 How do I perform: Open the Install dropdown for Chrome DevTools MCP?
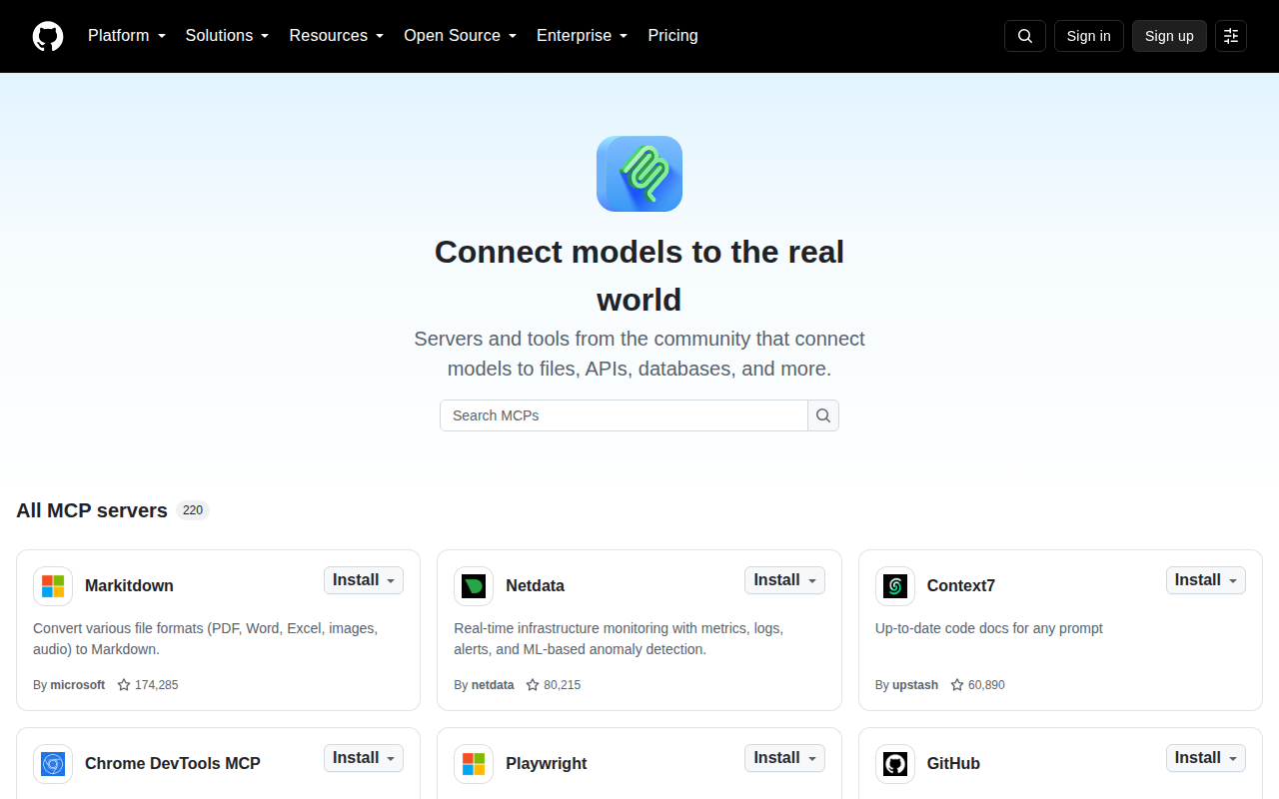364,758
